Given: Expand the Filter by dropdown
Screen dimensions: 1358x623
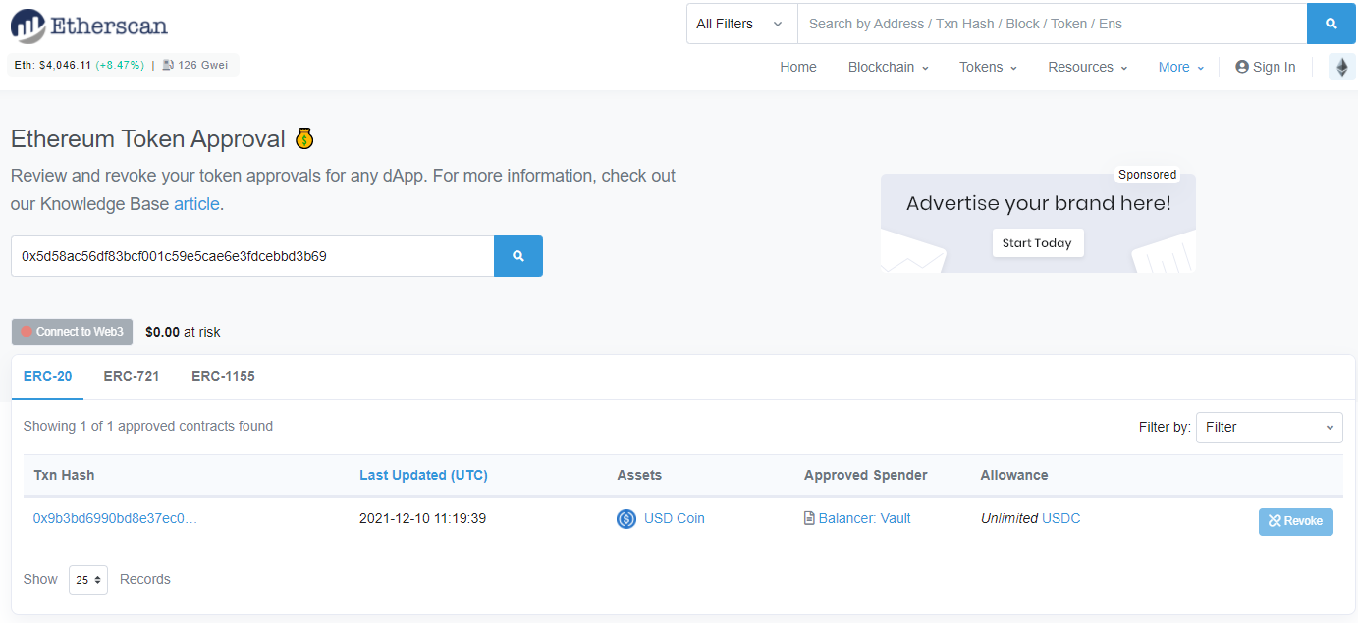Looking at the screenshot, I should tap(1269, 427).
